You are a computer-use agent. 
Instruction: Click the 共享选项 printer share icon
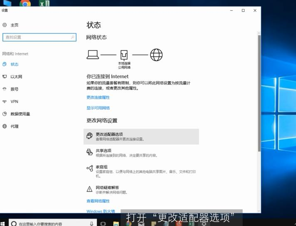tap(90, 152)
